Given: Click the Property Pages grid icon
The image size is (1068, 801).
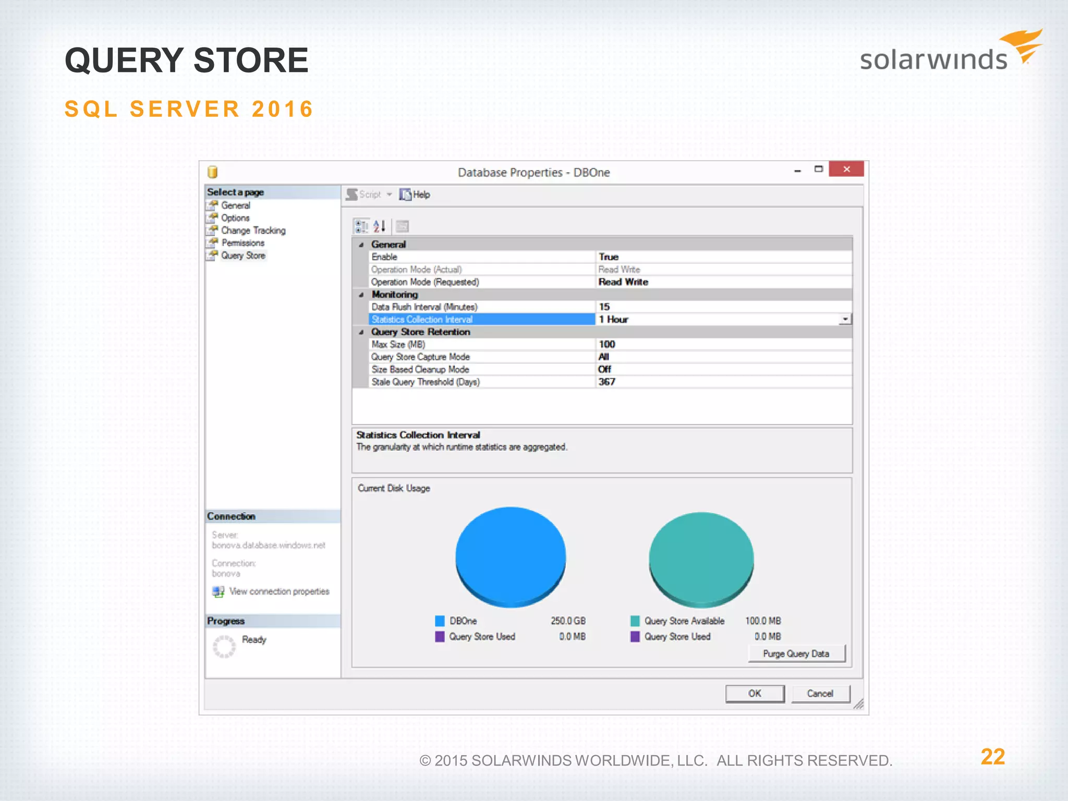Looking at the screenshot, I should pyautogui.click(x=402, y=226).
